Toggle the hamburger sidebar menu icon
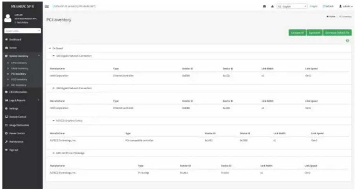This screenshot has height=190, width=355. pyautogui.click(x=47, y=6)
